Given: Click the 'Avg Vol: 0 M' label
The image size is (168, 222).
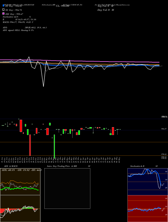Looking at the screenshot, I should (x=106, y=6).
